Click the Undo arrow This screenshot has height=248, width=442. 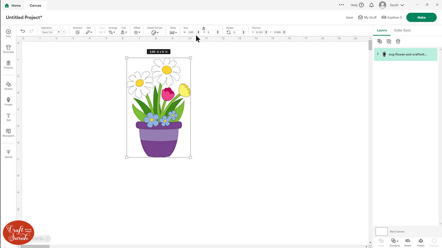click(x=23, y=31)
